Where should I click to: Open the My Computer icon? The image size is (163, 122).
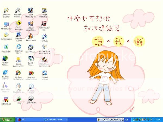(x=6, y=24)
